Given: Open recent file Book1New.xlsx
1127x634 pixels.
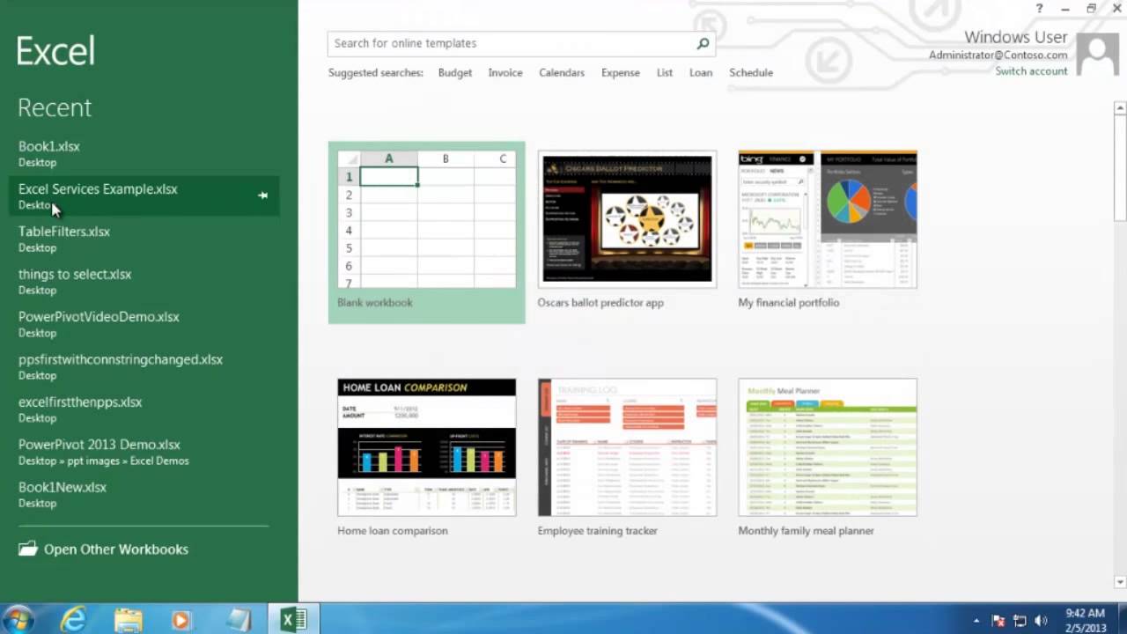Looking at the screenshot, I should coord(144,494).
